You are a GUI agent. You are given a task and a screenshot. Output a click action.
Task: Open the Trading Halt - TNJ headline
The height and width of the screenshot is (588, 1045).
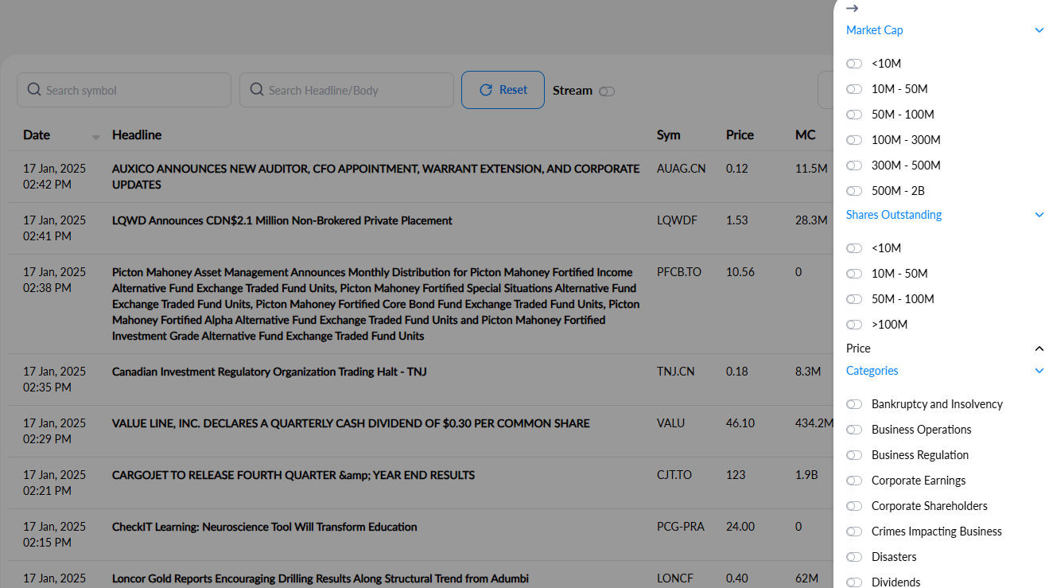tap(270, 372)
